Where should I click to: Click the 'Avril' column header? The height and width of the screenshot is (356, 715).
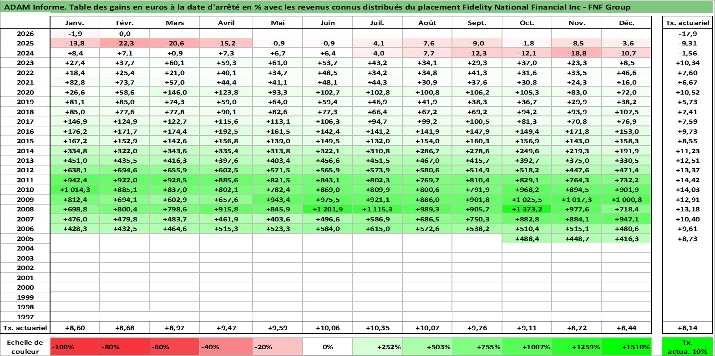226,23
